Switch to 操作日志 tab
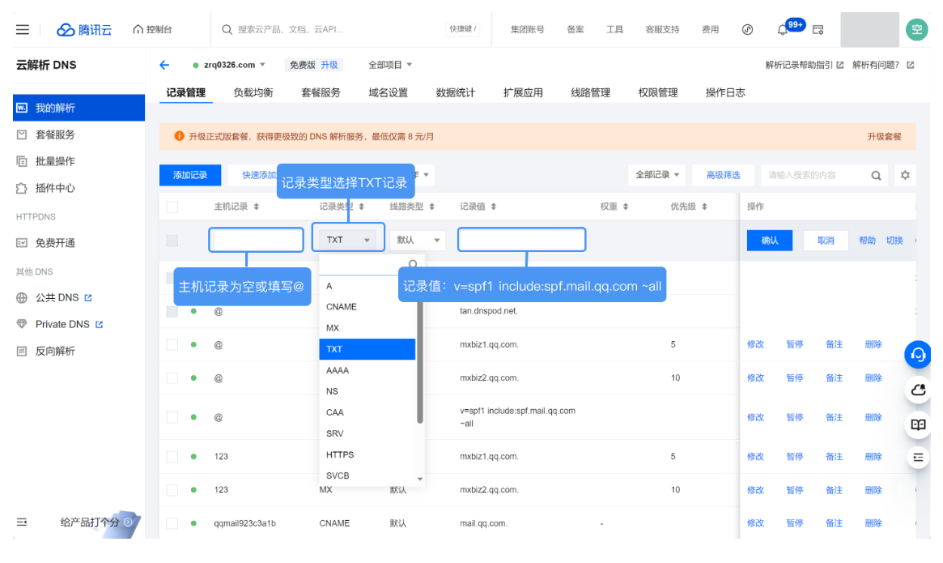The width and height of the screenshot is (943, 563). tap(724, 92)
